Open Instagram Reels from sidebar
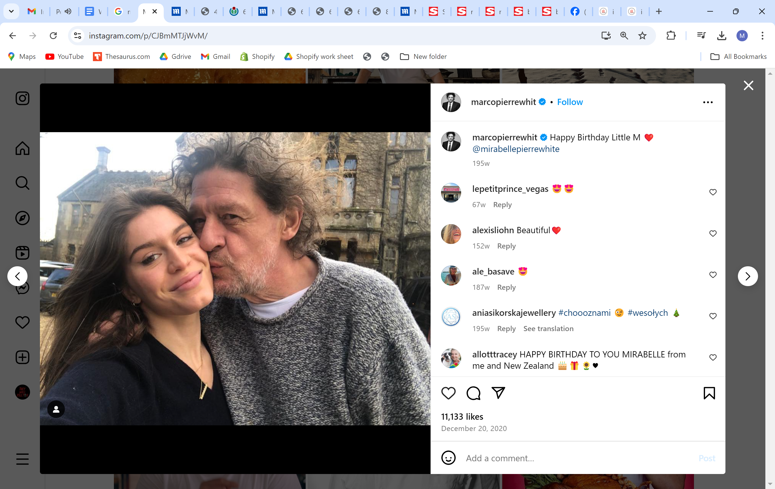Screen dimensions: 775x489 [22, 253]
